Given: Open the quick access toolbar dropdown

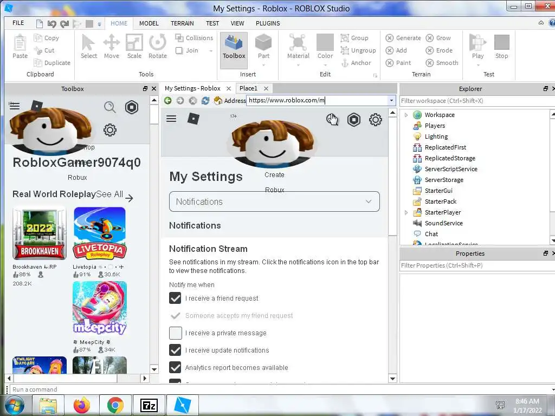Looking at the screenshot, I should [100, 24].
